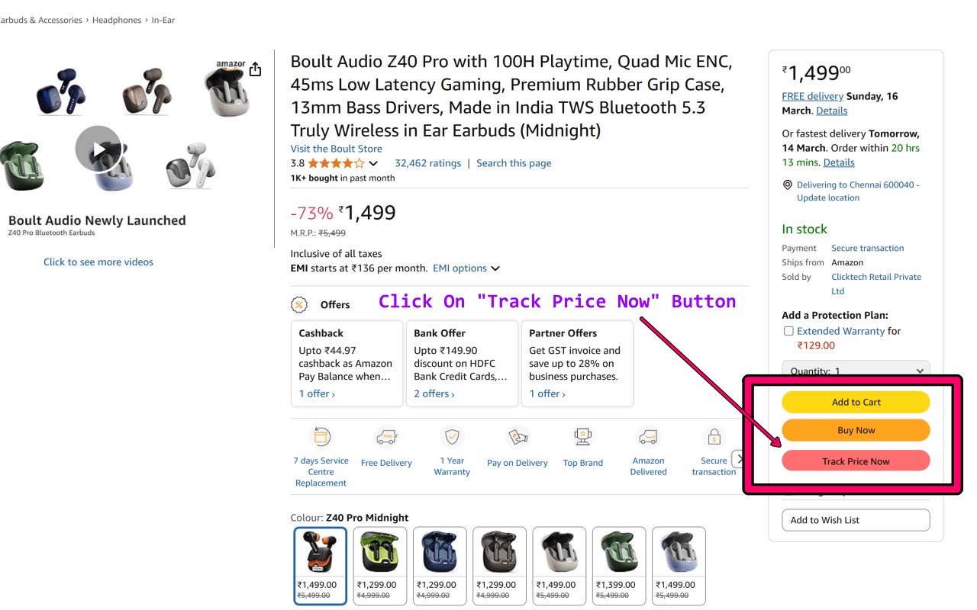Viewport: 977px width, 610px height.
Task: Select the green ₹1,399.00 colour variant
Action: click(x=619, y=566)
